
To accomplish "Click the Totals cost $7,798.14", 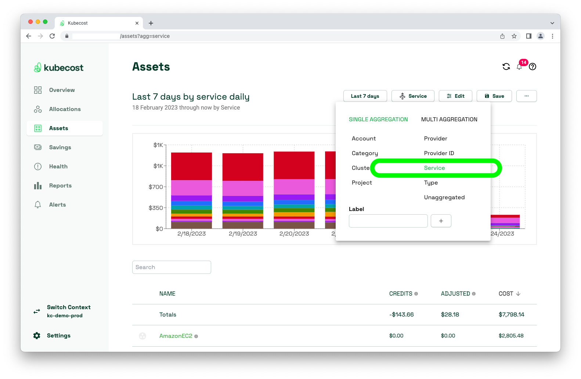I will (x=511, y=315).
